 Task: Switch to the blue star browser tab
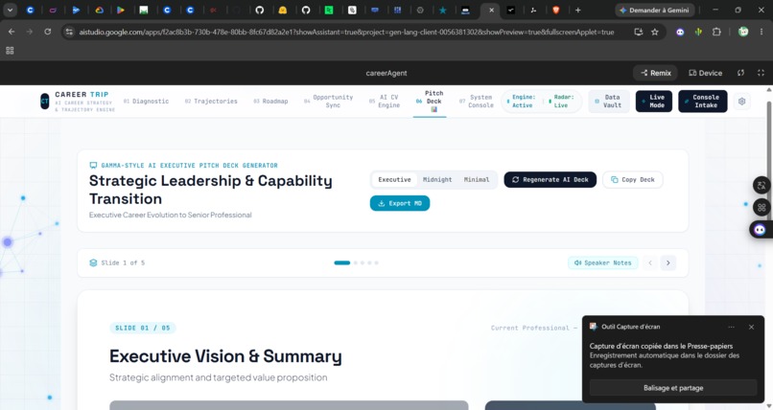[x=443, y=10]
